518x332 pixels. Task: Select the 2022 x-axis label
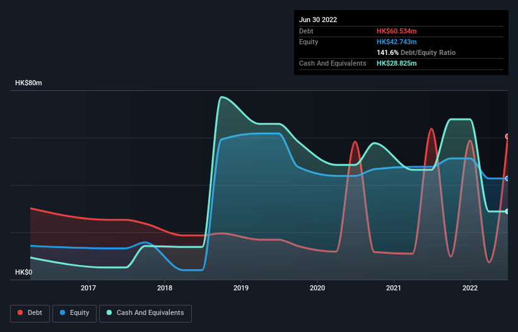pos(470,288)
